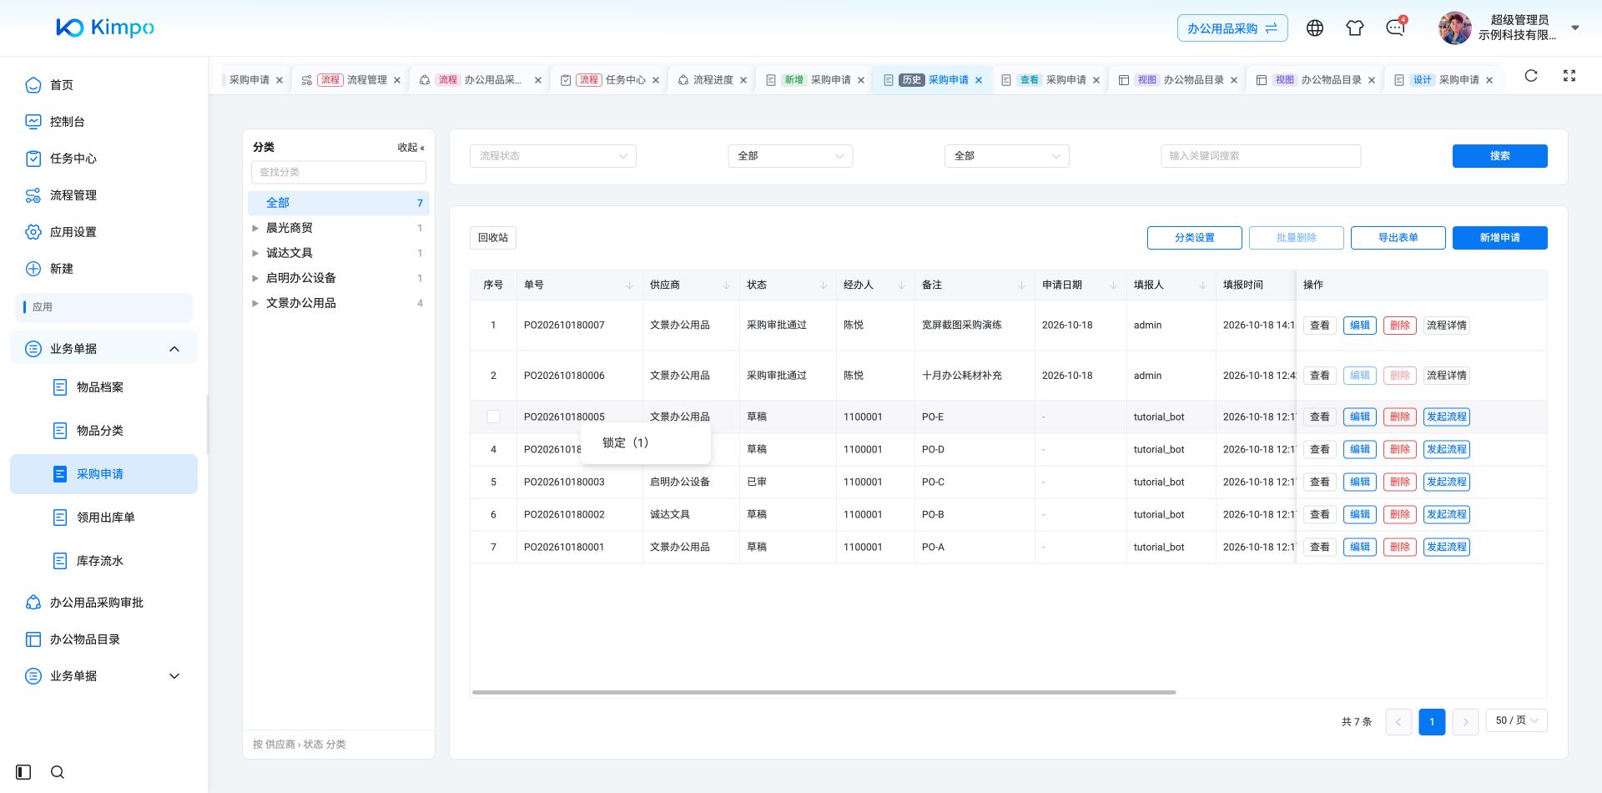Open the theme shirt icon
Image resolution: width=1602 pixels, height=793 pixels.
click(x=1355, y=28)
